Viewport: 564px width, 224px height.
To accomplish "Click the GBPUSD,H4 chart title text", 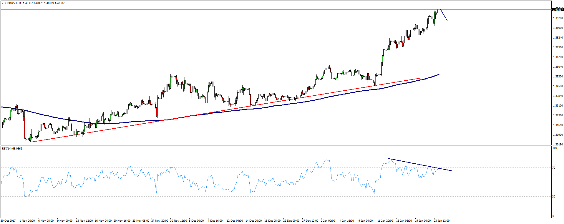I will click(13, 3).
